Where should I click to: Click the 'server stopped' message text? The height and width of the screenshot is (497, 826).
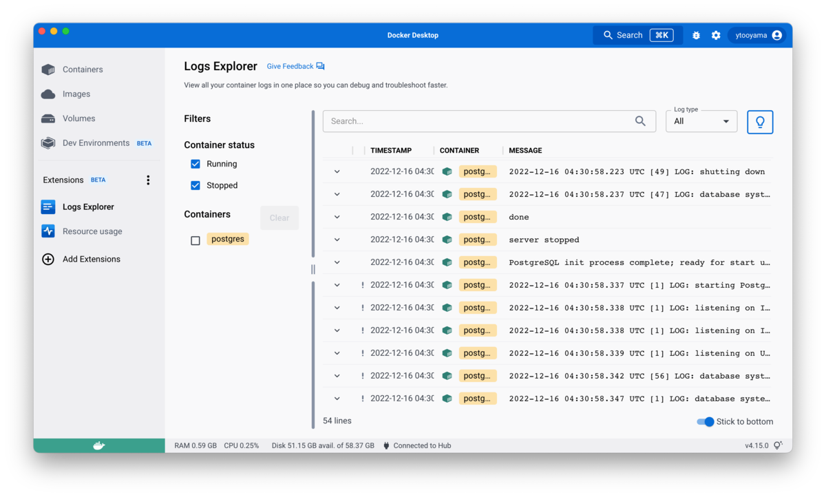pos(544,240)
